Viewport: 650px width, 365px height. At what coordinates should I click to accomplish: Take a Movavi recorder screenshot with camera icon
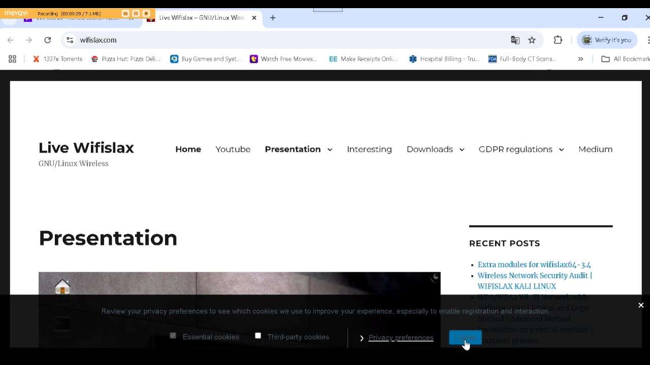point(125,13)
